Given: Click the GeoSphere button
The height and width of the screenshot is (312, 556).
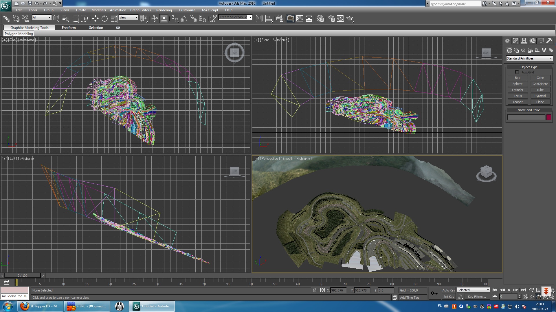Looking at the screenshot, I should pyautogui.click(x=540, y=84).
